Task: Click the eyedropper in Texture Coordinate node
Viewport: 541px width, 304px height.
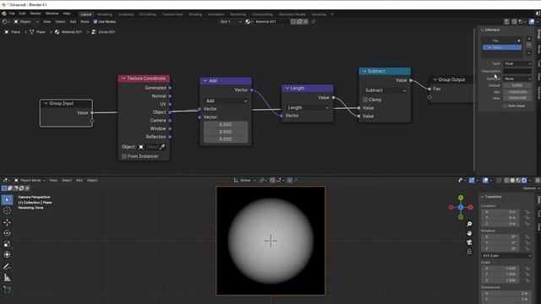Action: (x=162, y=147)
